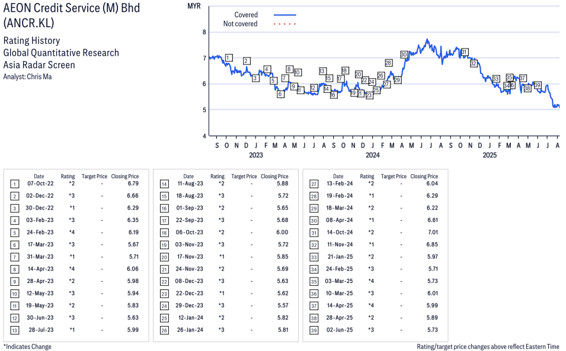Select the "Rating History" heading
Viewport: 566px width, 351px height.
point(32,40)
